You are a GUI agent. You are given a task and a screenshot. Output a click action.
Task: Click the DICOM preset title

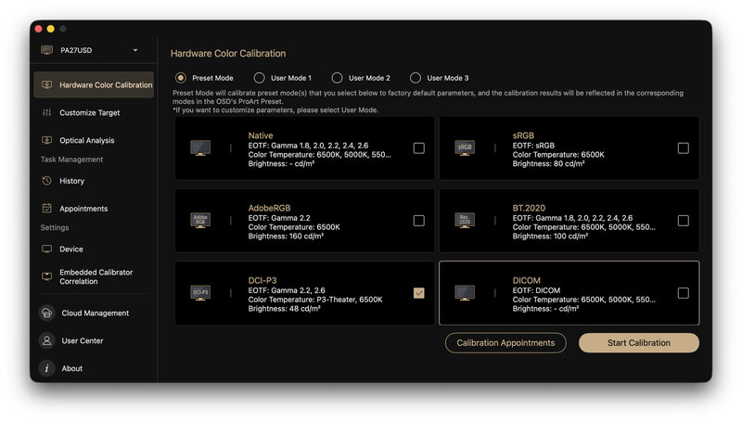tap(526, 280)
